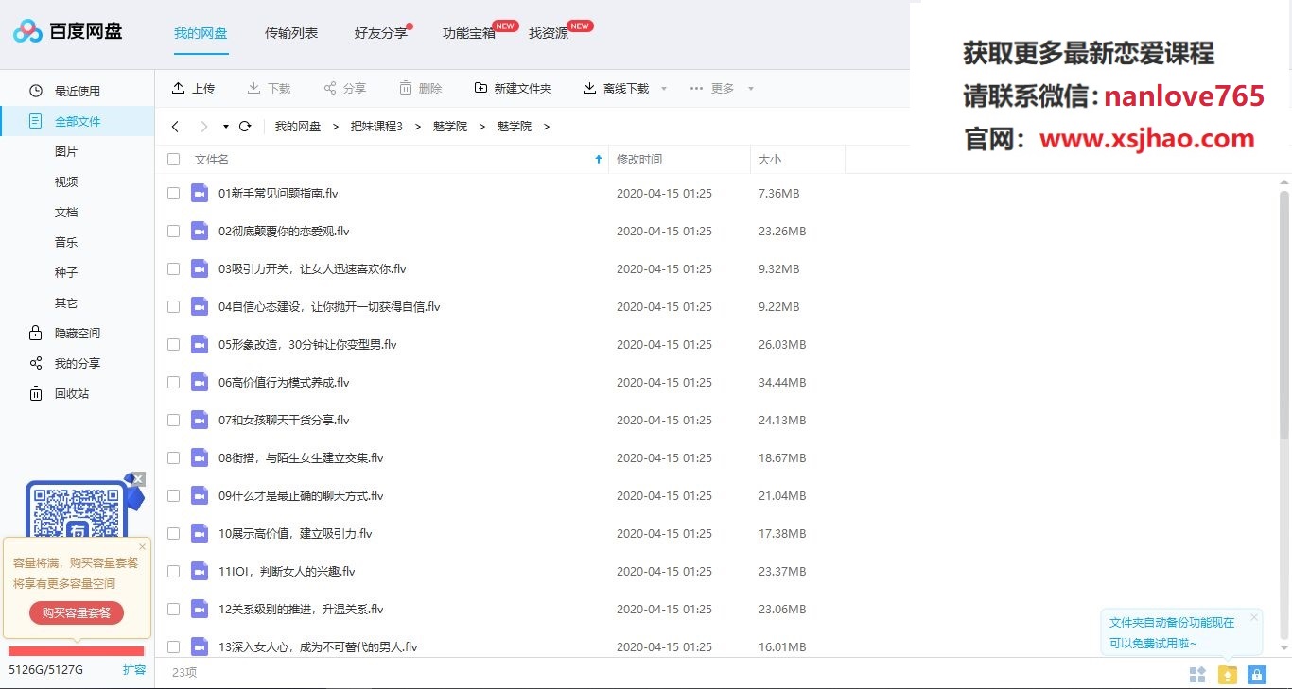Image resolution: width=1292 pixels, height=689 pixels.
Task: Click the blue lock icon at bottom right
Action: pyautogui.click(x=1256, y=674)
